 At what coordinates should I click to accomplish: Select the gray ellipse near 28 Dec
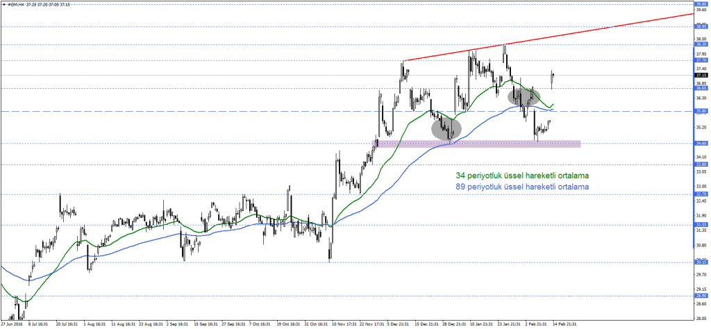tap(446, 128)
